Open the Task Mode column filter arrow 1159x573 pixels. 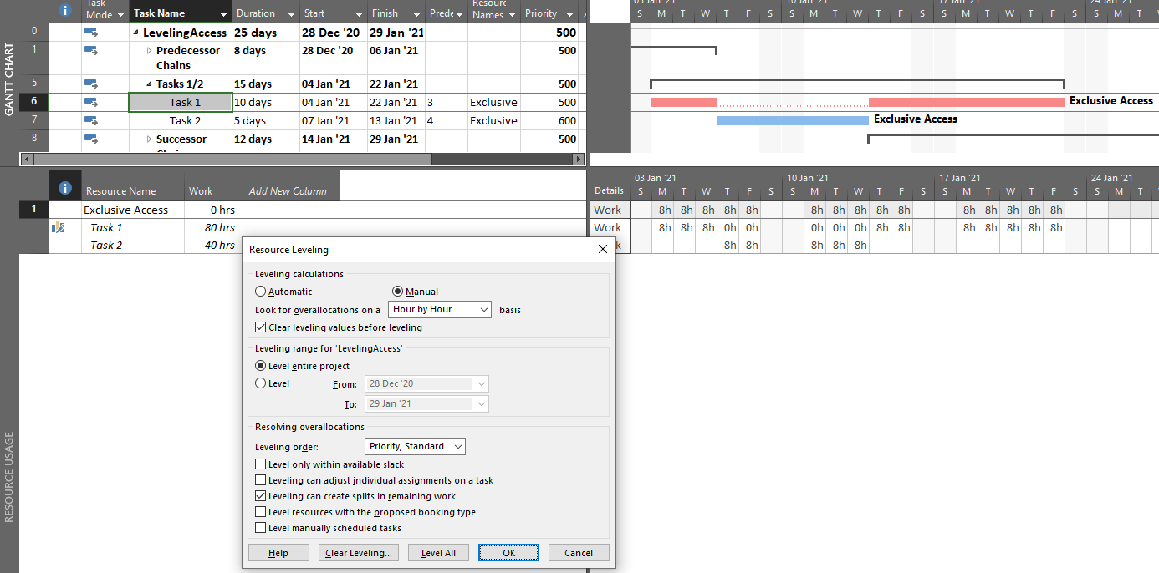(120, 14)
